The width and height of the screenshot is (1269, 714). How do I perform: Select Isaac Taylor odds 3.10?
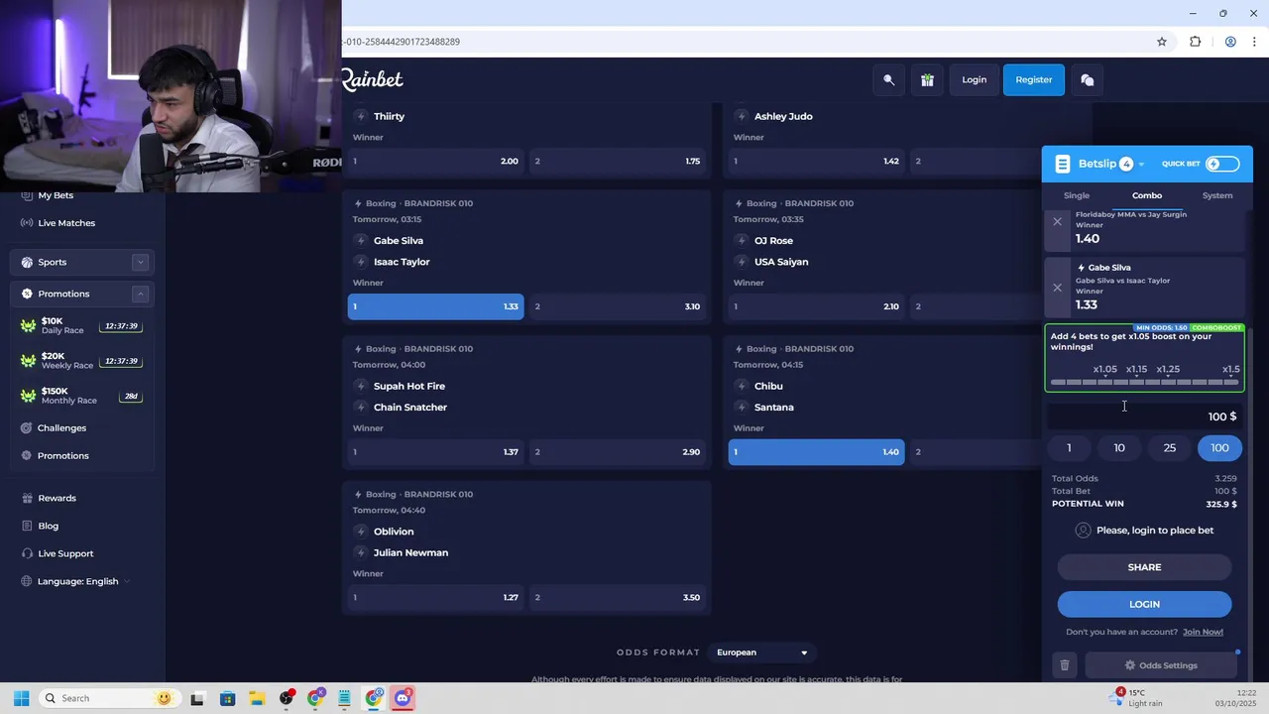(618, 306)
